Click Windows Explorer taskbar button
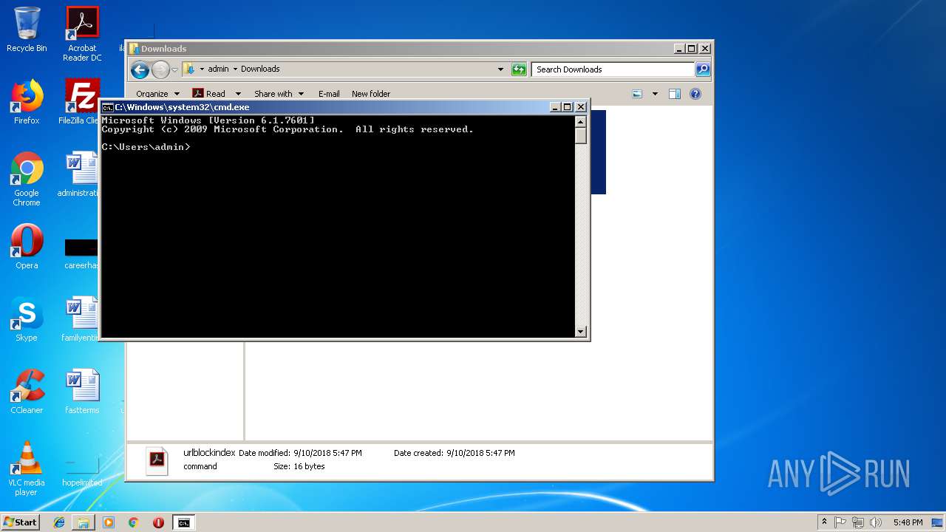 coord(84,522)
